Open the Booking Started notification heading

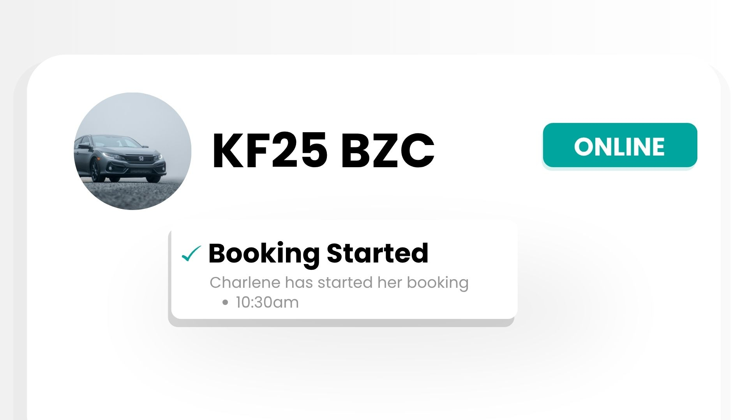[x=318, y=253]
